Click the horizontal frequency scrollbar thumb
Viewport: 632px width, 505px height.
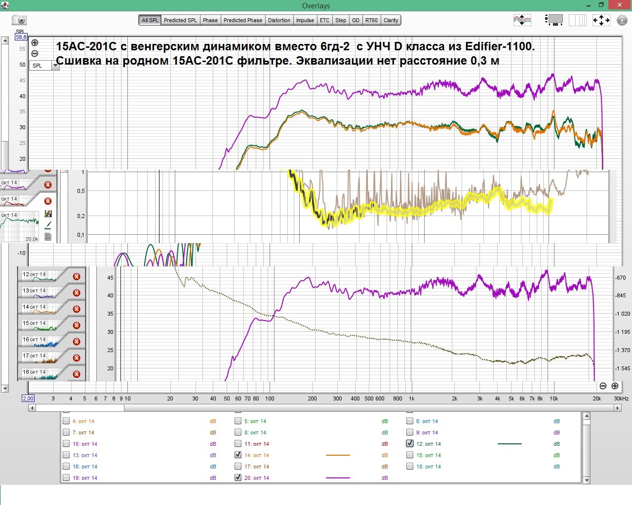click(80, 408)
